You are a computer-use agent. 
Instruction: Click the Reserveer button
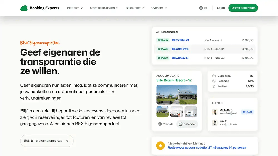pos(187,124)
